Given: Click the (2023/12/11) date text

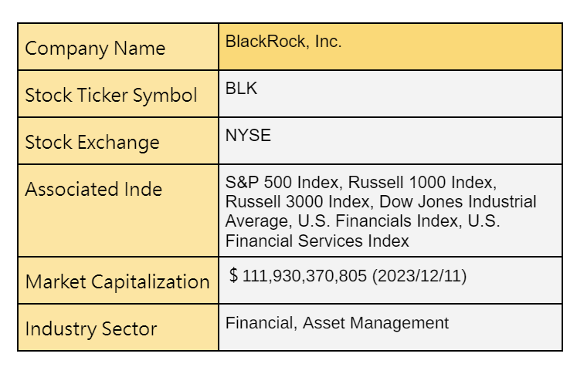Looking at the screenshot, I should click(419, 276).
